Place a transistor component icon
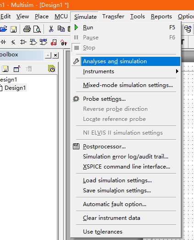 tap(13, 42)
